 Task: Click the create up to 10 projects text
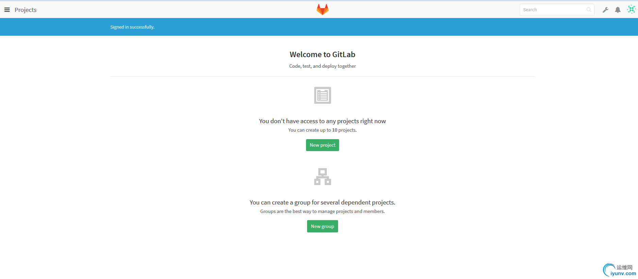click(322, 130)
